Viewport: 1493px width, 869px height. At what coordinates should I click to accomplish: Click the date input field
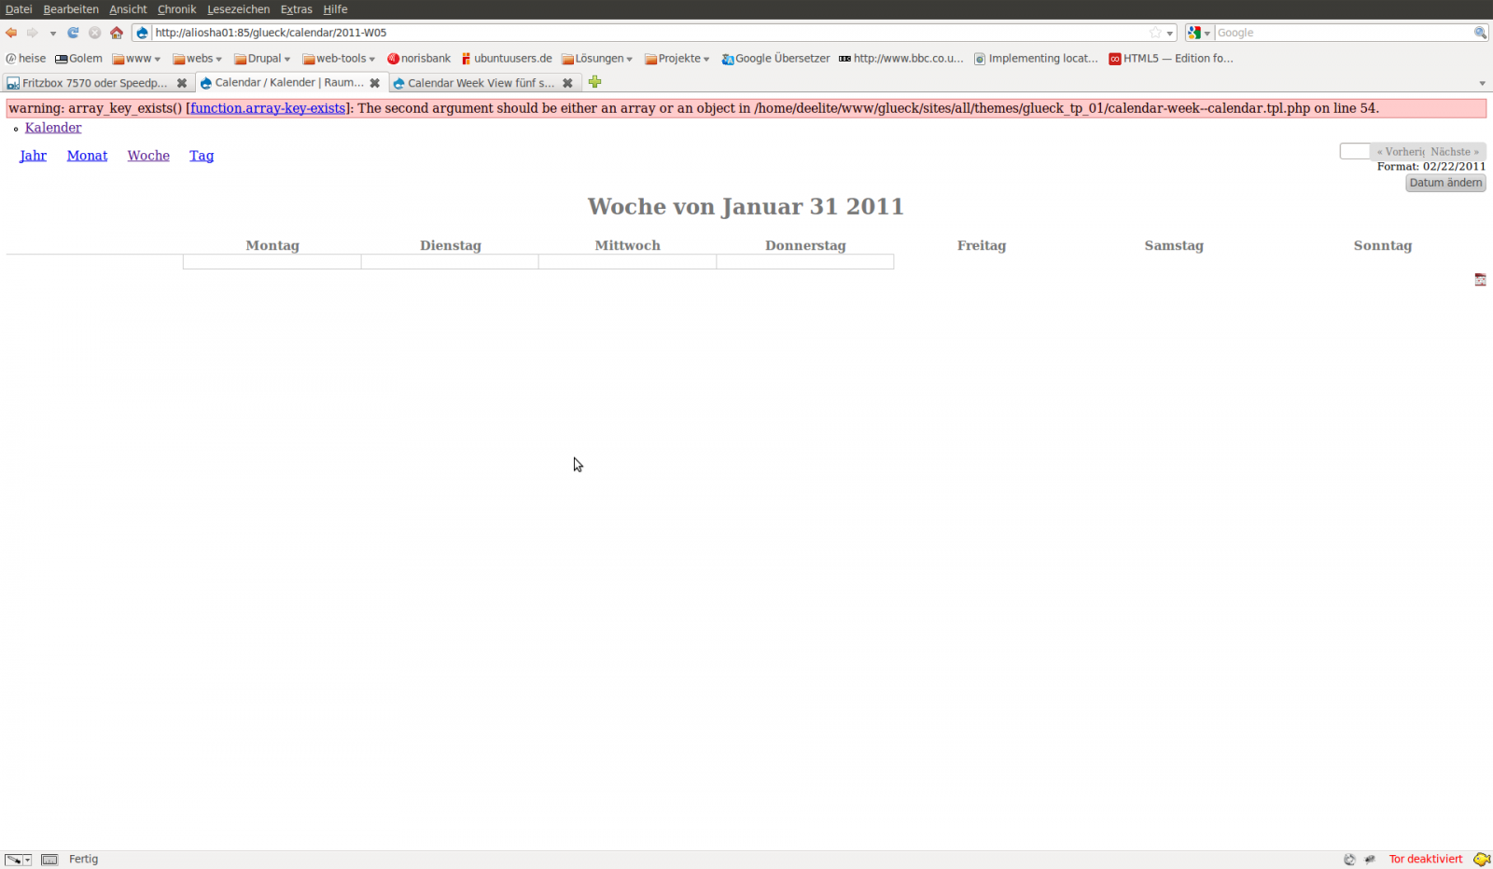point(1354,151)
